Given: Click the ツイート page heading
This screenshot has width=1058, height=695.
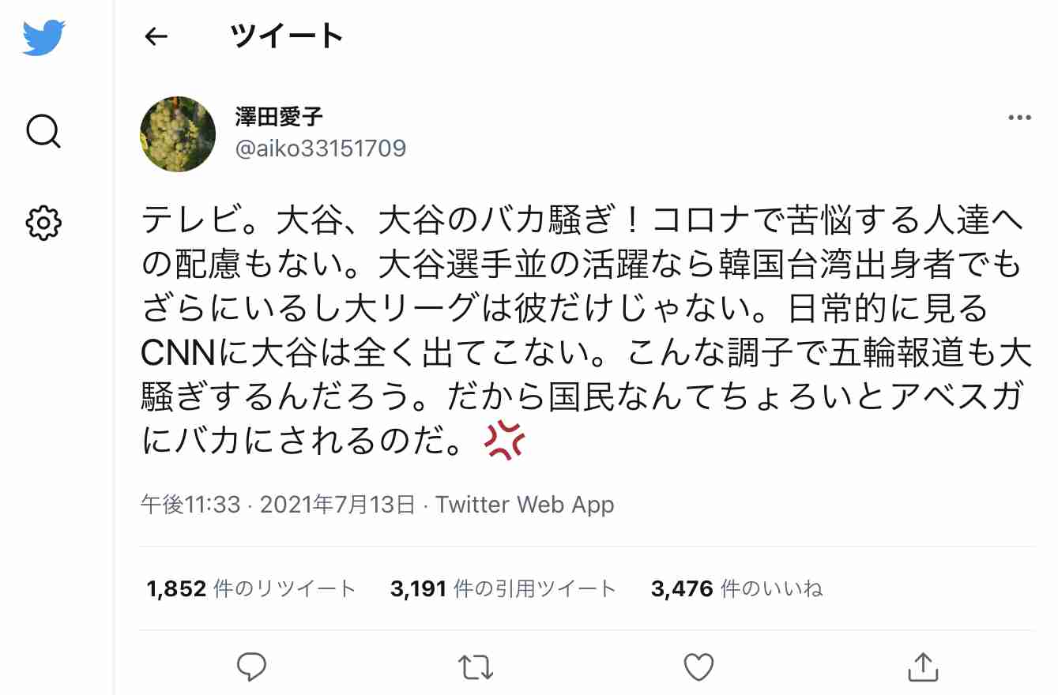Looking at the screenshot, I should coord(288,36).
